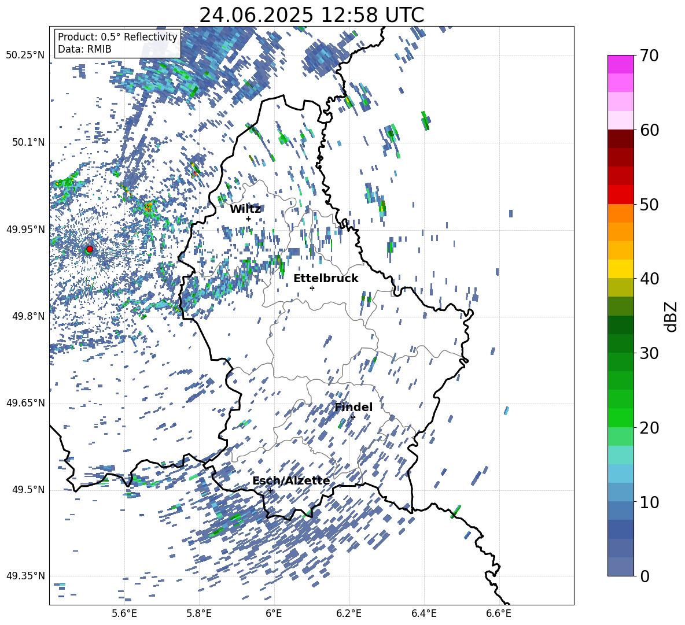Viewport: 685px width, 625px height.
Task: Click the plus marker below Wiltz label
Action: 249,219
